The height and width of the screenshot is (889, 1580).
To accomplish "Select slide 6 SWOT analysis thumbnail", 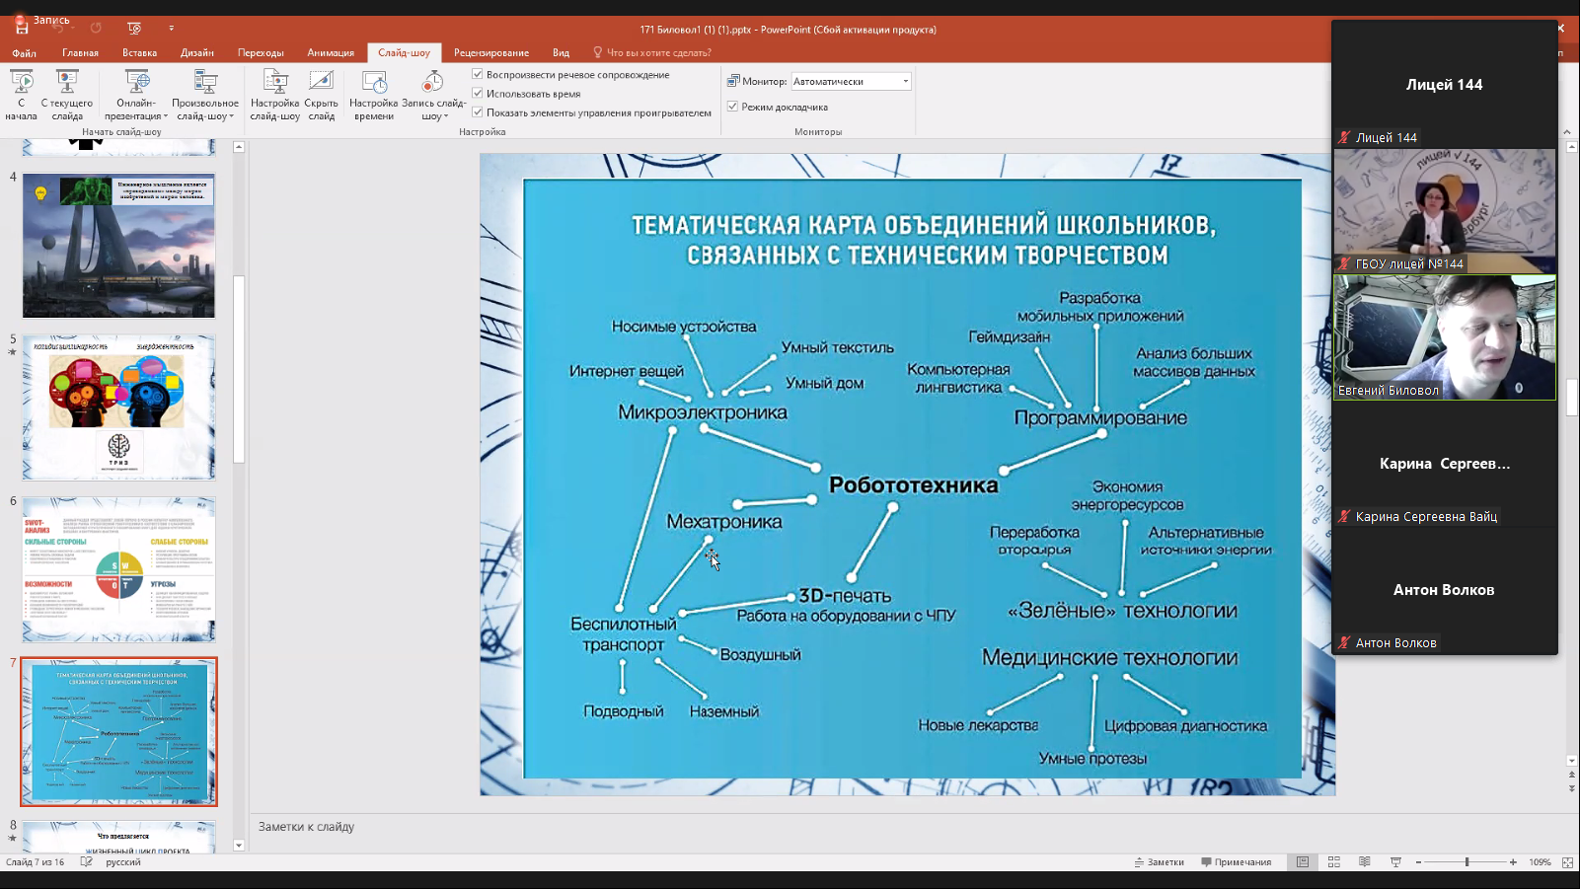I will [x=118, y=569].
